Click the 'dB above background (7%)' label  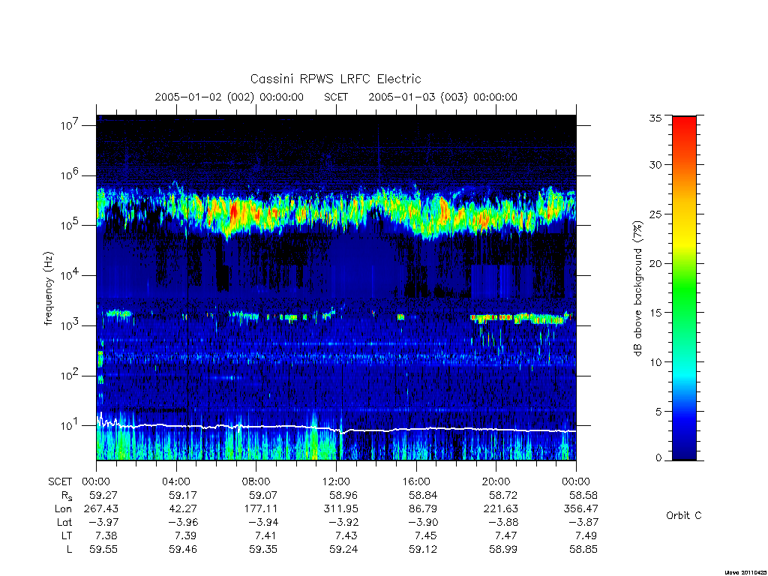[637, 289]
